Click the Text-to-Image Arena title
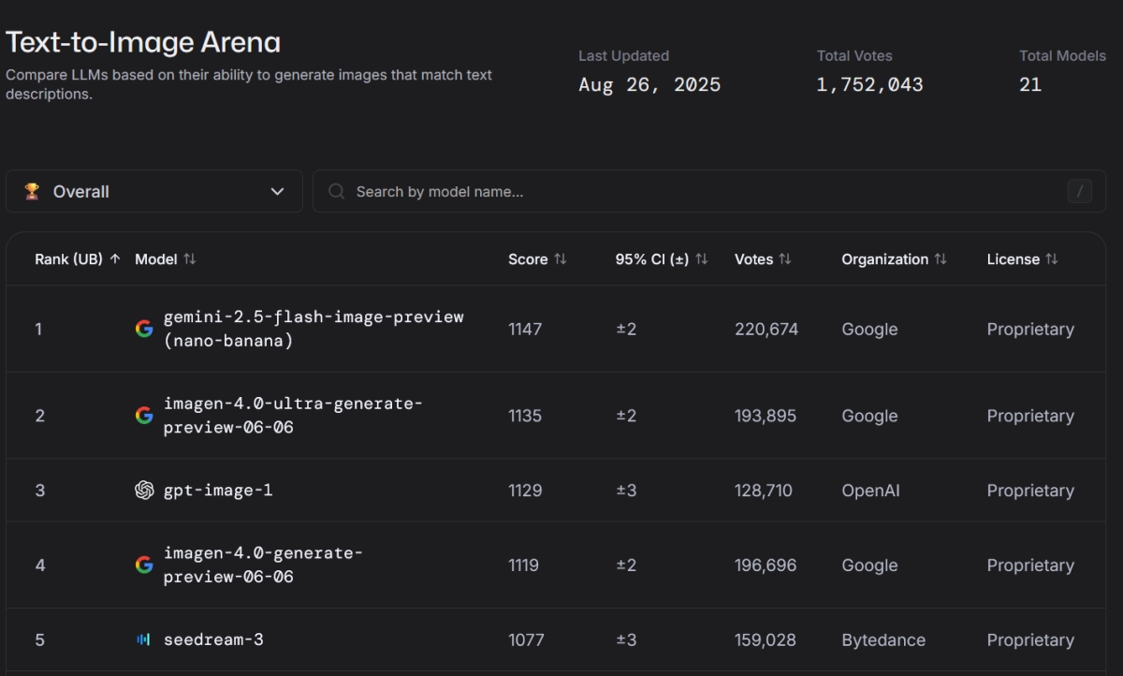Image resolution: width=1123 pixels, height=676 pixels. click(143, 42)
